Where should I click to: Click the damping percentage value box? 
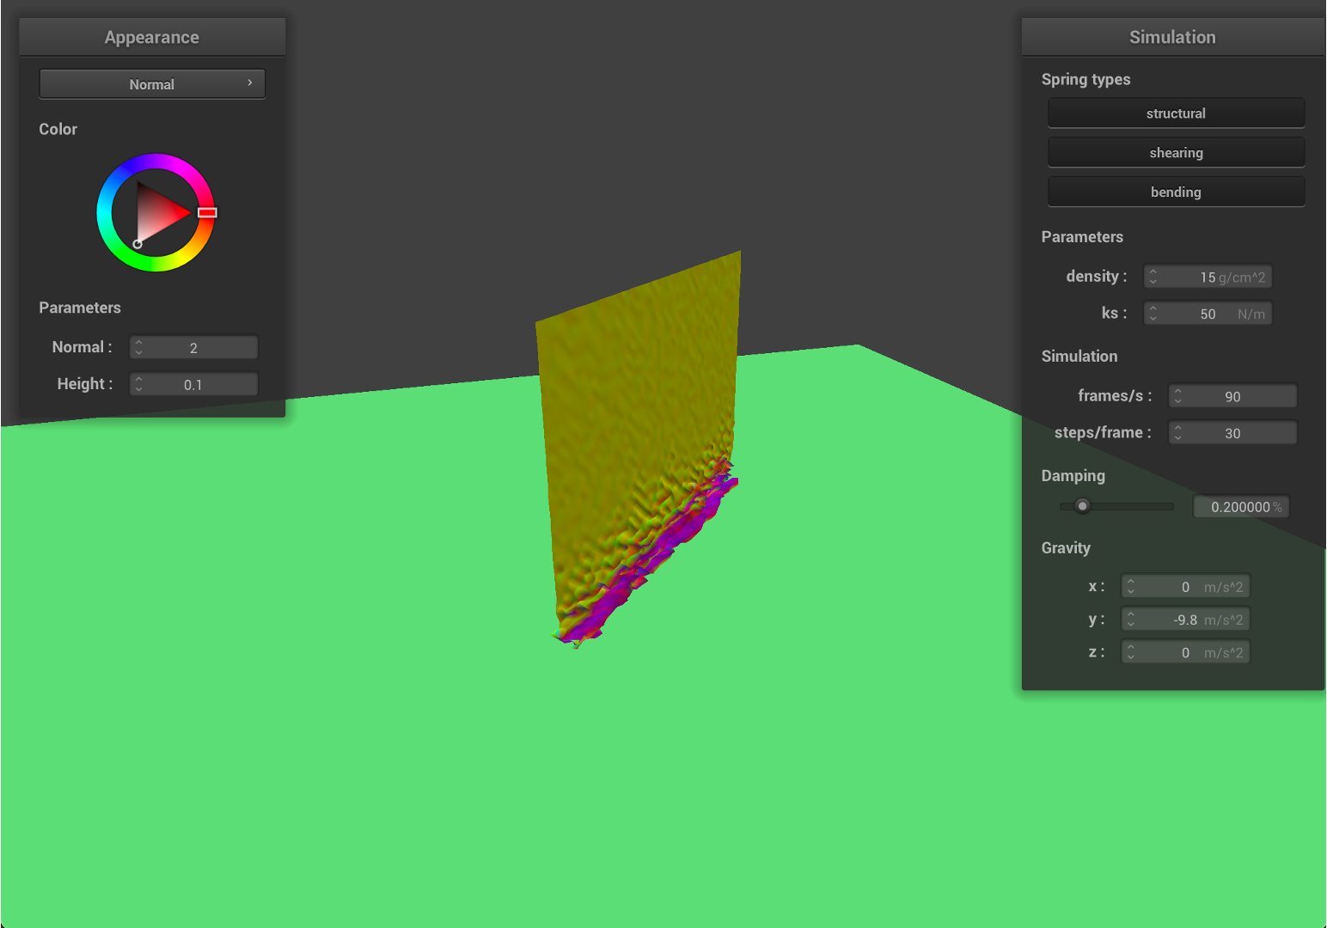1241,507
